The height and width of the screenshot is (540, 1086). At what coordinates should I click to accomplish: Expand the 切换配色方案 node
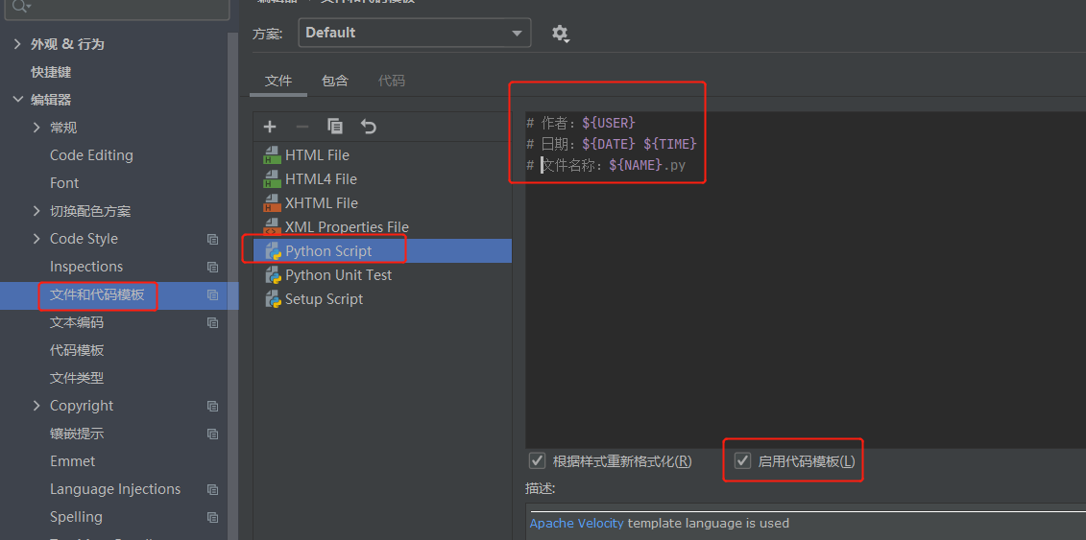36,211
